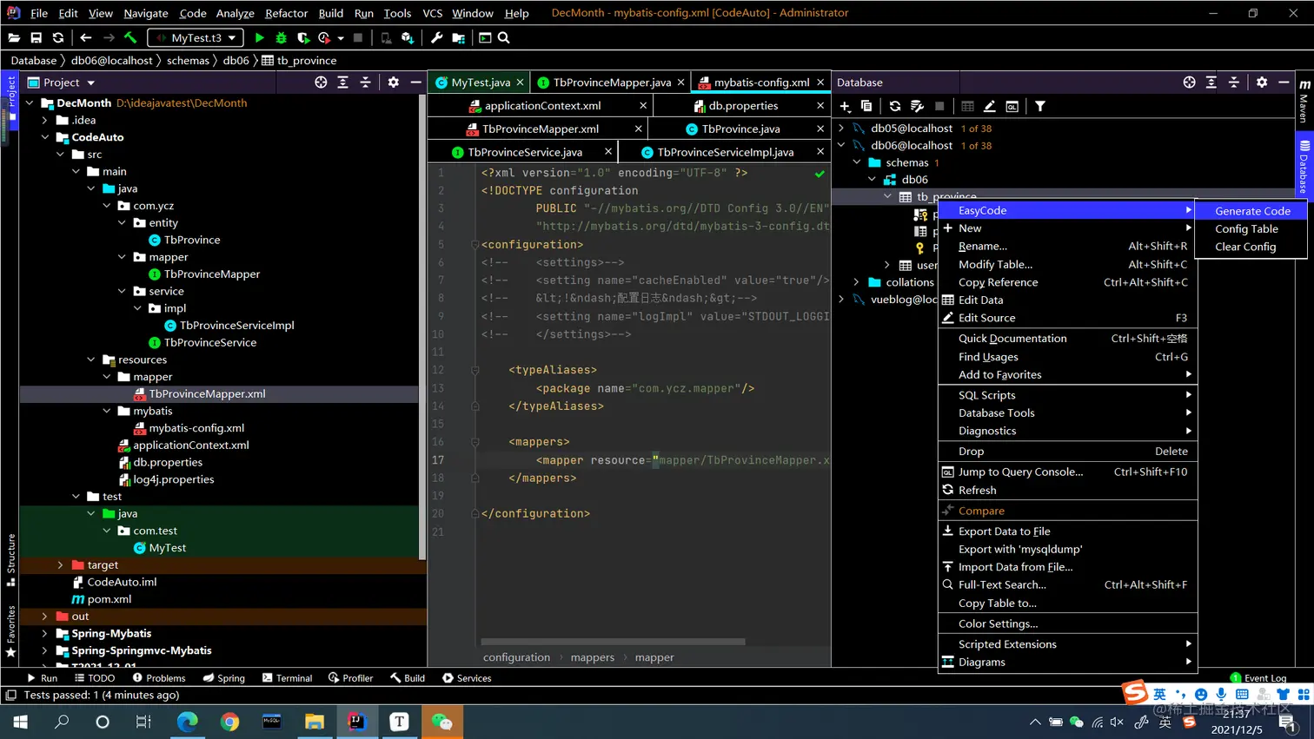Toggle the Structure tool window on left edge

tap(10, 559)
